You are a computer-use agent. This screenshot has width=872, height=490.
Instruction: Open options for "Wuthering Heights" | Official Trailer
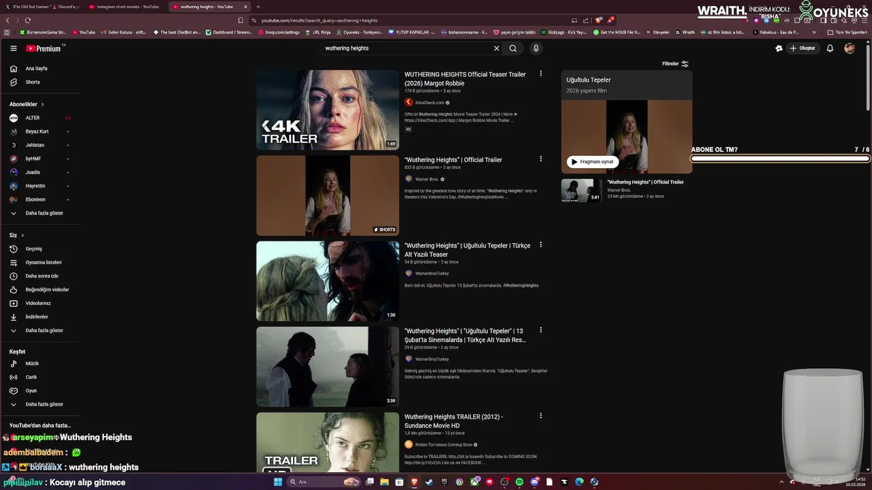click(541, 159)
